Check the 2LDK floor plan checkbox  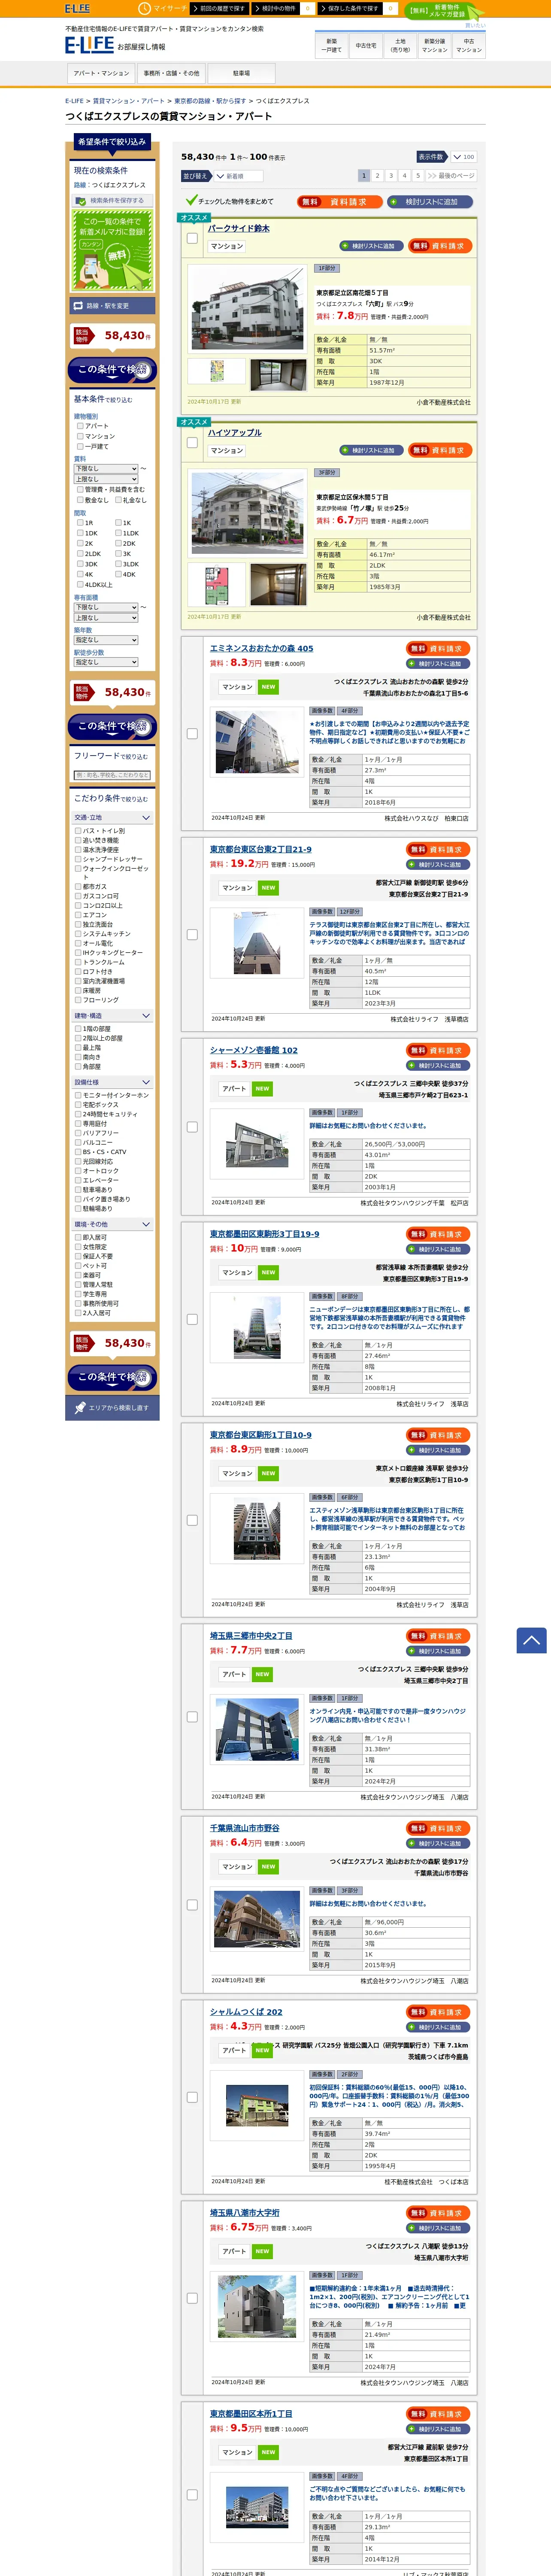80,553
